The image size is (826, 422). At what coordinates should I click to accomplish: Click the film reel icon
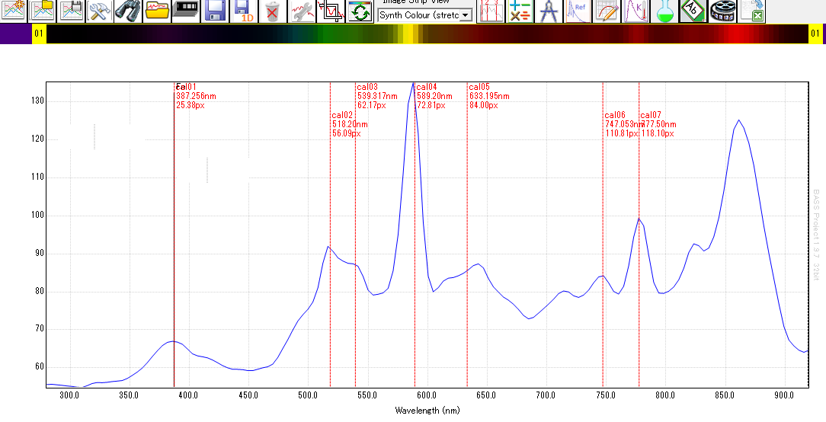point(722,11)
